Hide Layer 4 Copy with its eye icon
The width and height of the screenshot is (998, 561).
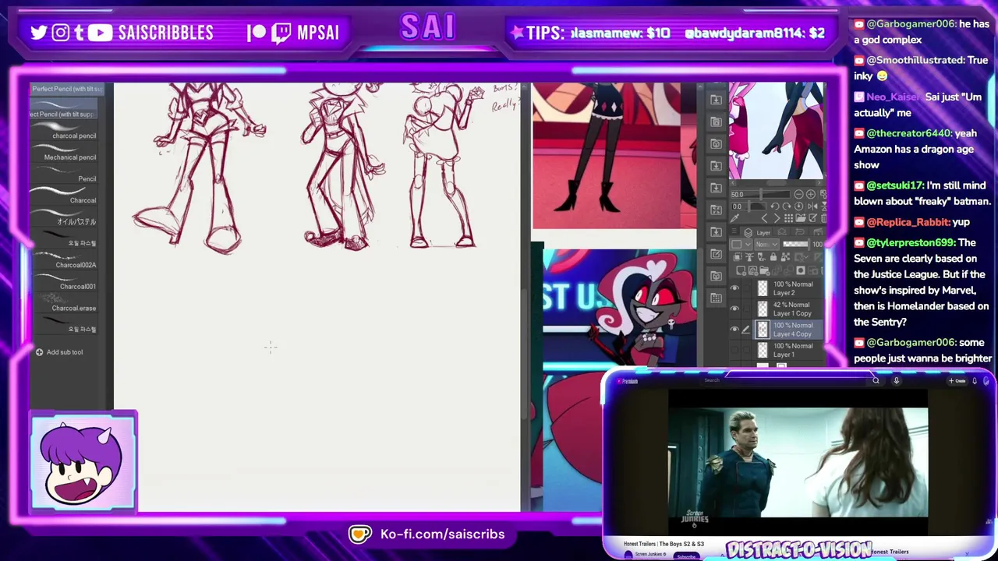coord(734,329)
